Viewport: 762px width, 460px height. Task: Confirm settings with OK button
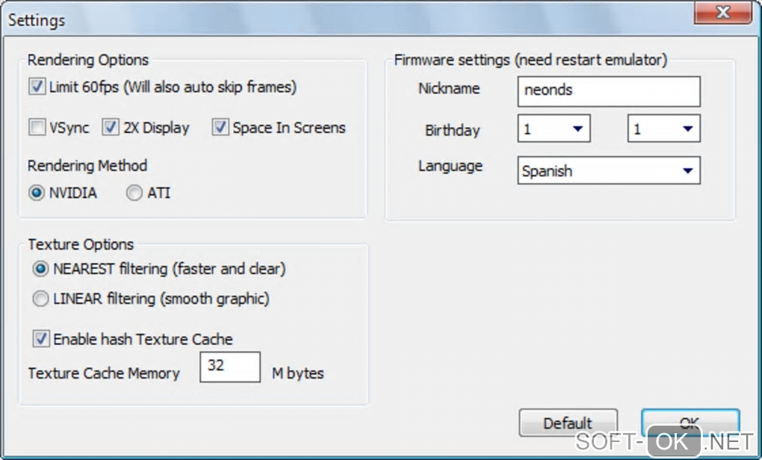tap(690, 423)
